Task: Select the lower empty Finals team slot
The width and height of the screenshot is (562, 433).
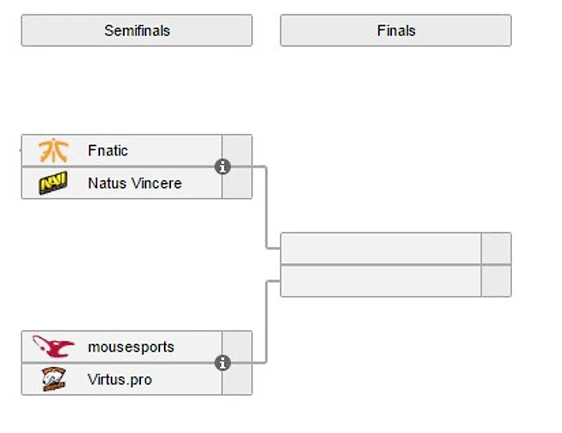Action: [380, 281]
